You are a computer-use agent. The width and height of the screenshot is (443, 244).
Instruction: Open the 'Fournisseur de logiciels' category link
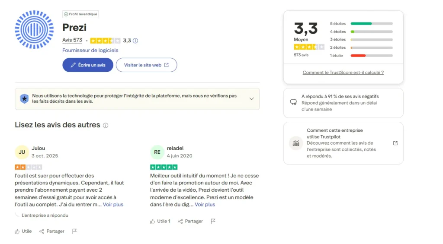click(x=90, y=50)
